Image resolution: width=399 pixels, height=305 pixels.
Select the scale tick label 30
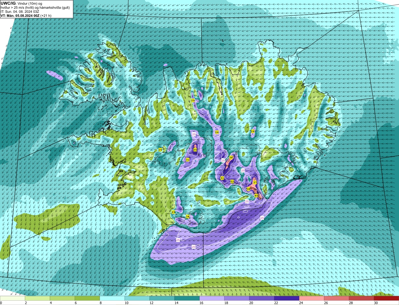(376, 303)
